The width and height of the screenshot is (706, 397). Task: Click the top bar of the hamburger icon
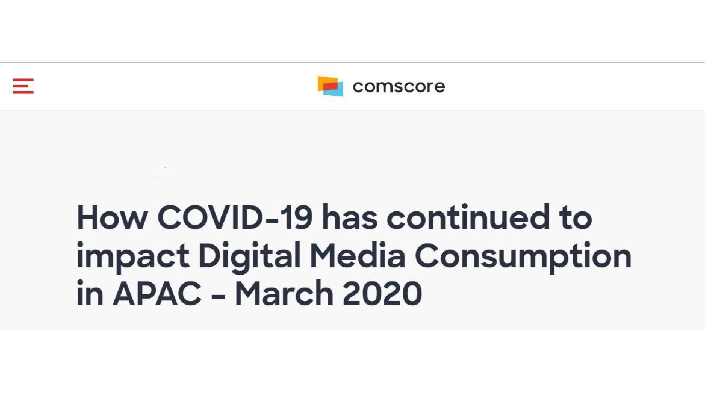(x=23, y=80)
